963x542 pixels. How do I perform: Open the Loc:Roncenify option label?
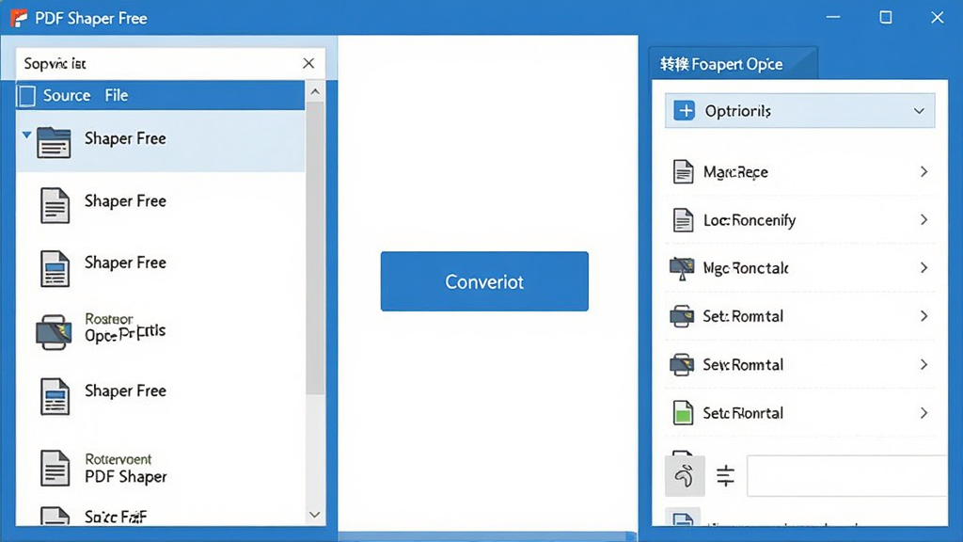(x=750, y=220)
